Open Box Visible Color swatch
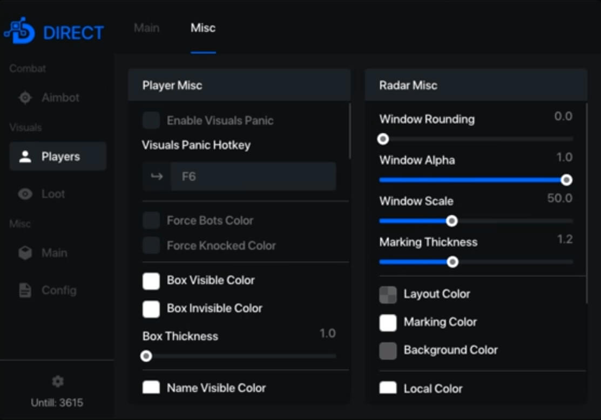 click(x=151, y=280)
